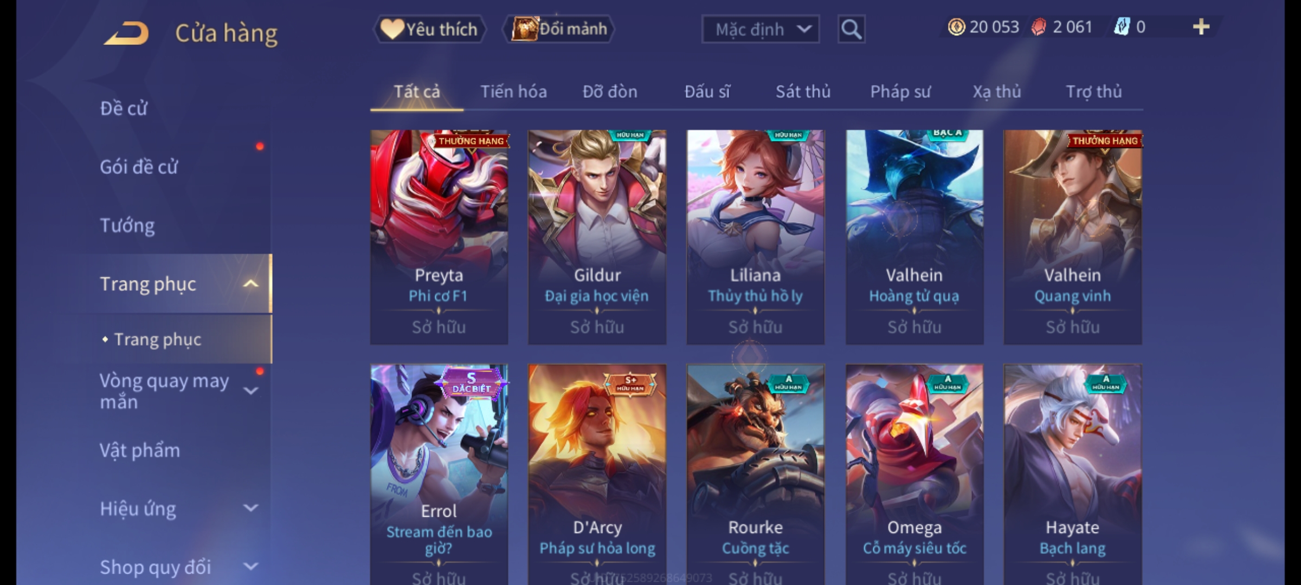Open the search magnifier icon
Screen dimensions: 1301x585
851,29
